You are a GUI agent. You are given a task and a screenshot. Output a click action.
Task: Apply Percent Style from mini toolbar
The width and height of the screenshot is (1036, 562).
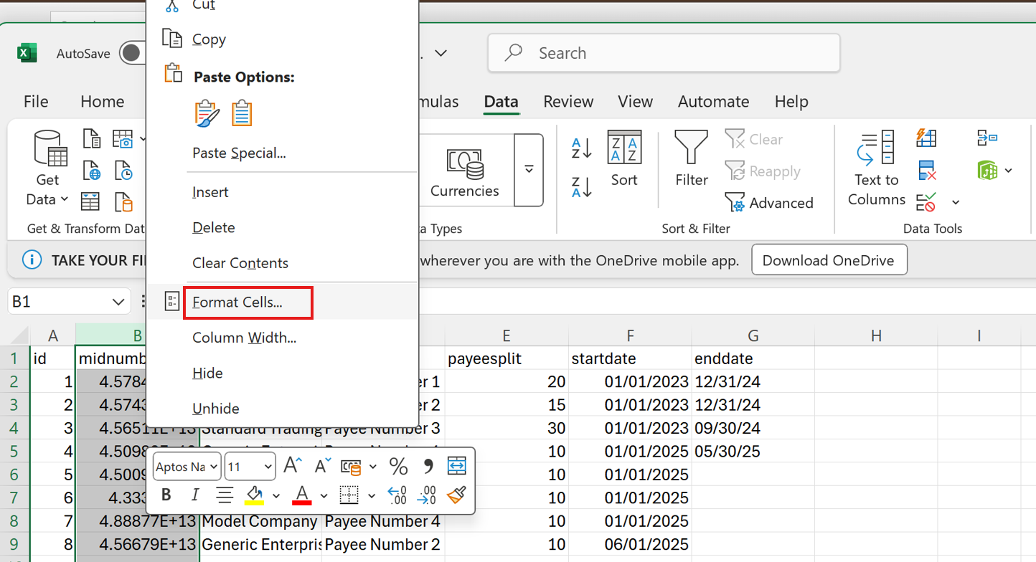click(x=398, y=466)
